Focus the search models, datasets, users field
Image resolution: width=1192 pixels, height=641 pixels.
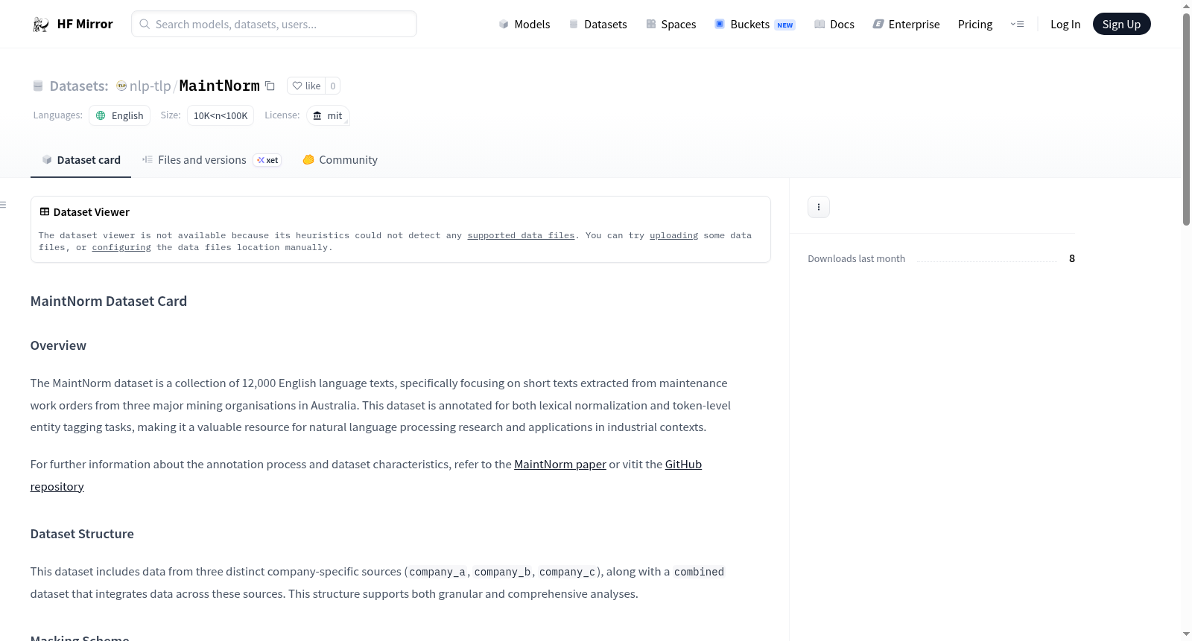[x=274, y=24]
